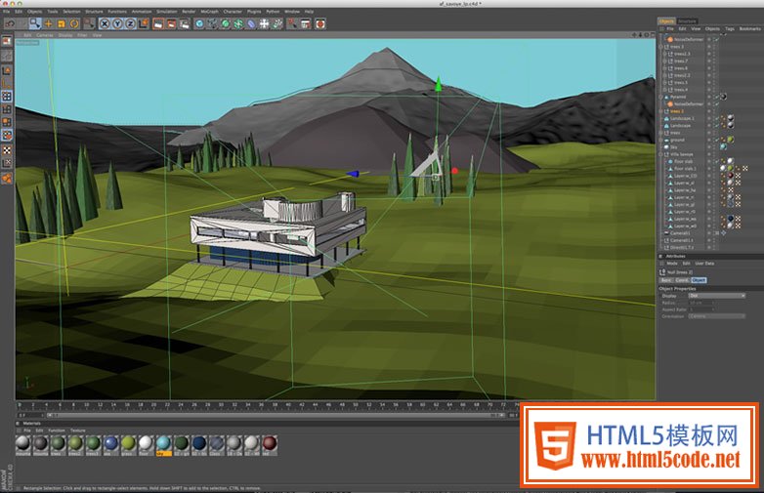The image size is (764, 493).
Task: Select Camera01 in object list
Action: pos(680,233)
